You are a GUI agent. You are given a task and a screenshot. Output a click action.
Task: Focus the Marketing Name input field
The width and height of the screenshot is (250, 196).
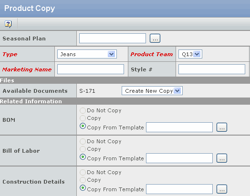(x=91, y=69)
